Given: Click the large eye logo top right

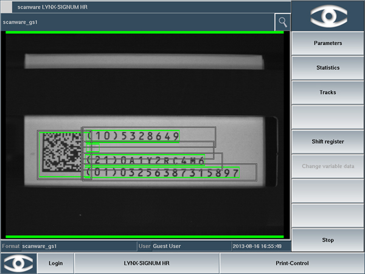Looking at the screenshot, I should pos(328,16).
